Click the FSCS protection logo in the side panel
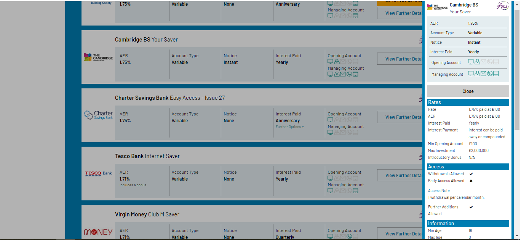The image size is (521, 240). tap(503, 6)
